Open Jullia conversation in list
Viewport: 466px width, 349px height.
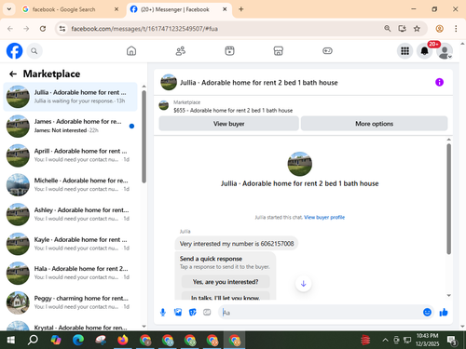(70, 97)
